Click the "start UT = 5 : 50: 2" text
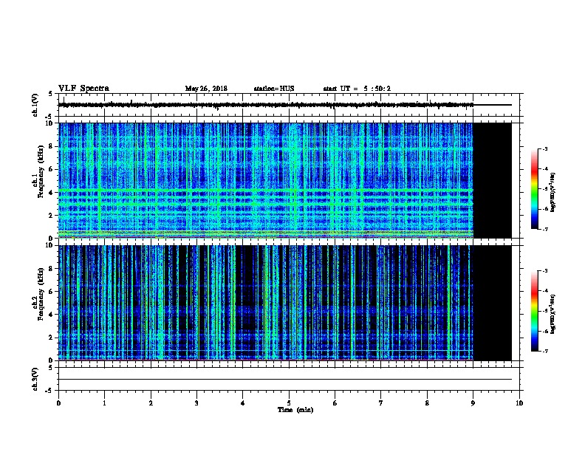This screenshot has height=452, width=585. point(357,89)
